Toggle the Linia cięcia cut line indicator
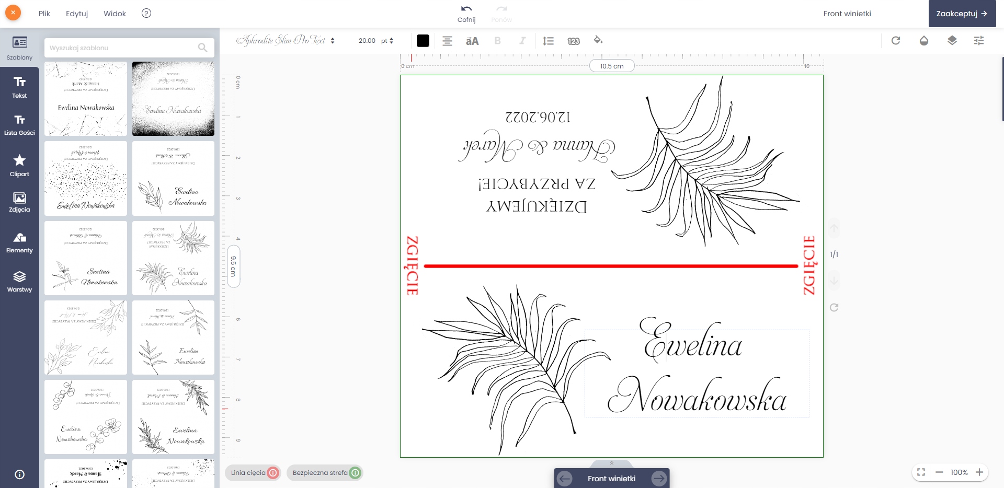Image resolution: width=1004 pixels, height=488 pixels. [x=253, y=473]
